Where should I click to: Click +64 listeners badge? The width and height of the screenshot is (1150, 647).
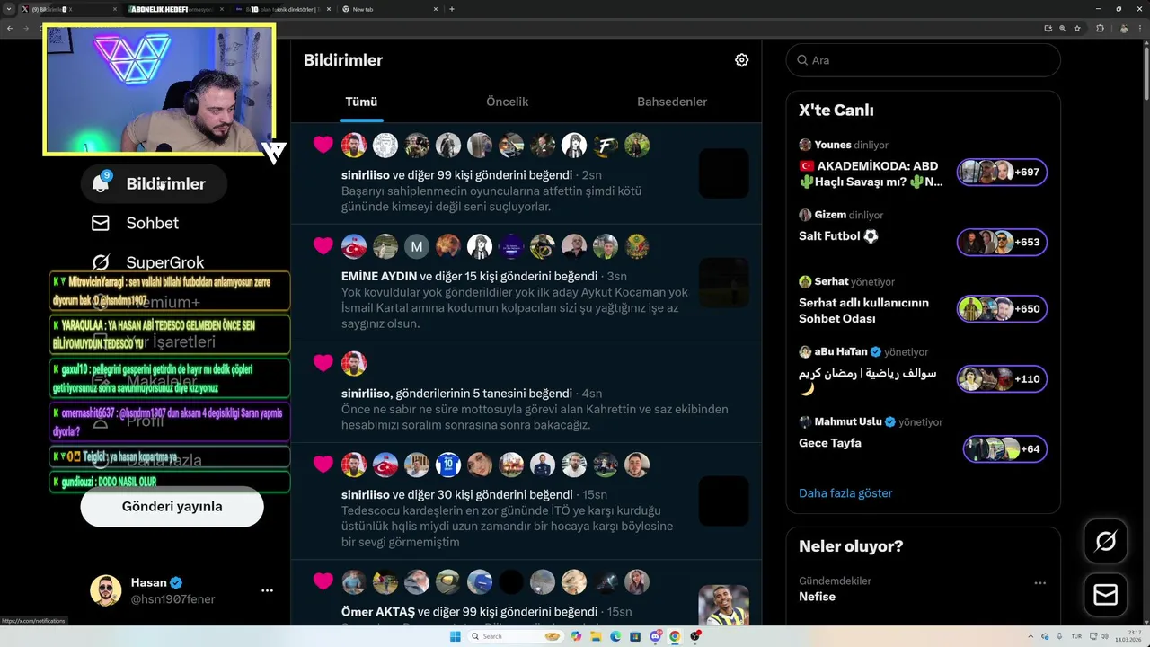coord(1005,448)
